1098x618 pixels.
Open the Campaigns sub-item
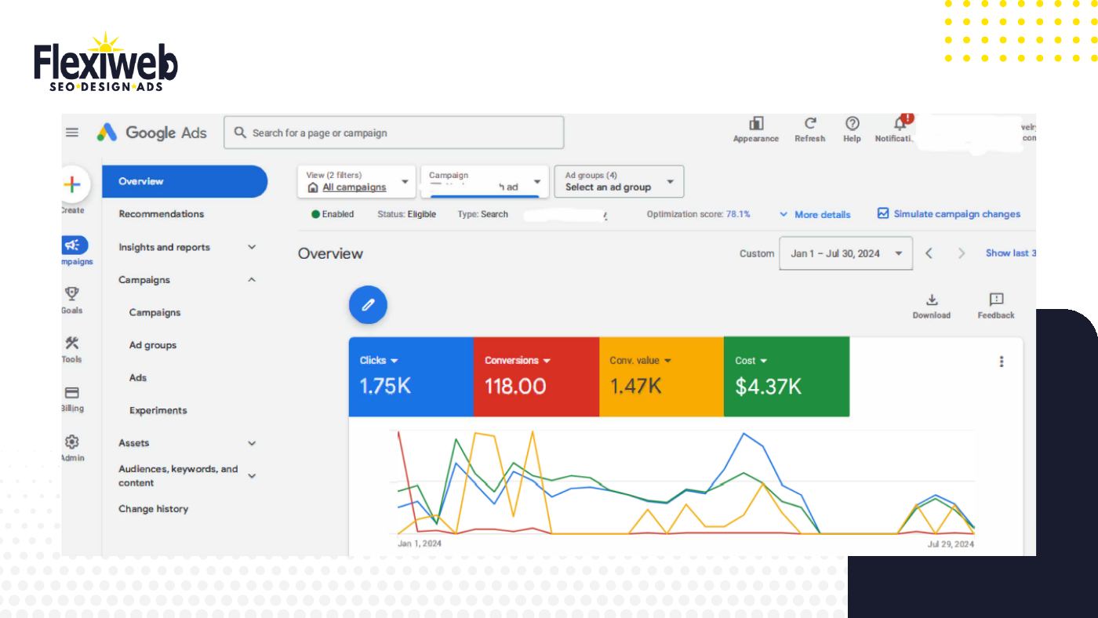click(155, 312)
